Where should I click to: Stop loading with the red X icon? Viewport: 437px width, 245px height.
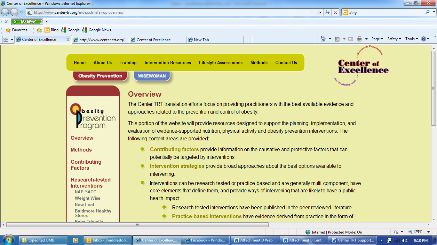pos(335,12)
